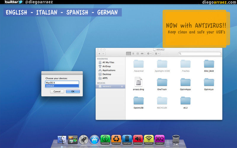Image resolution: width=237 pixels, height=148 pixels.
Task: Open the Trash in the dock
Action: click(x=176, y=139)
